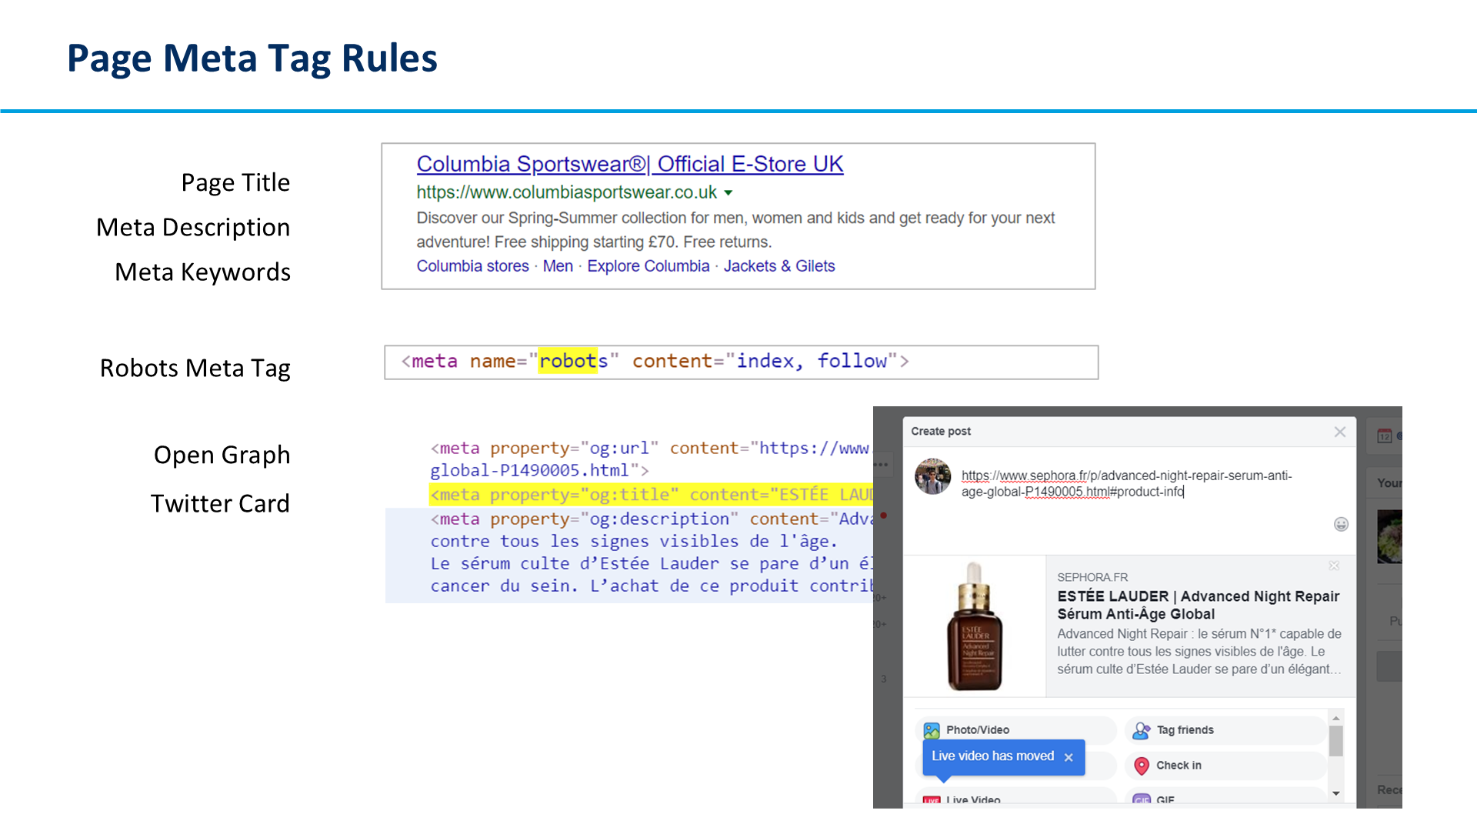Open the Men sitelink
Screen dimensions: 1477x831
558,266
